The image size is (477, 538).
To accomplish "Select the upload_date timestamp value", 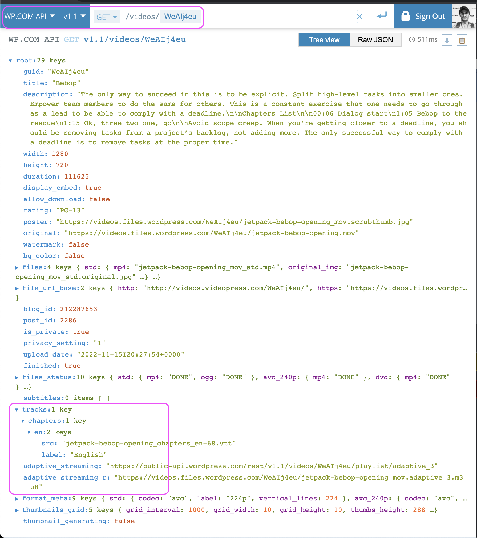I will coord(131,355).
